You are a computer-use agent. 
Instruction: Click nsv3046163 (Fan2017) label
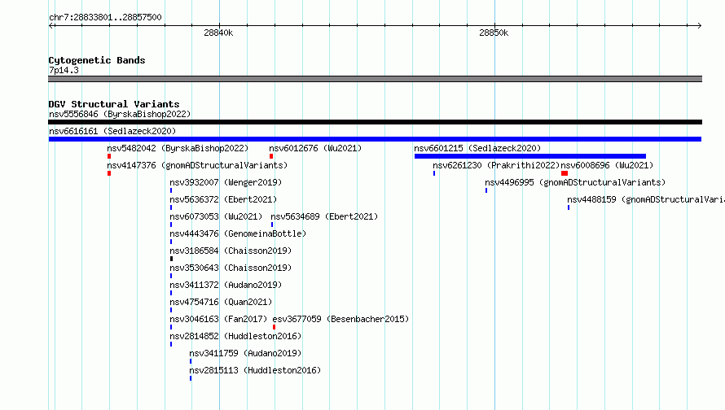pos(218,319)
